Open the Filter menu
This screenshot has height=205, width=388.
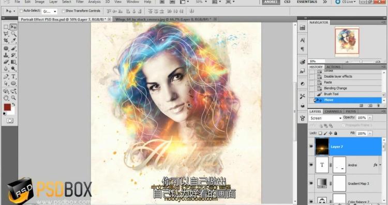pos(80,2)
